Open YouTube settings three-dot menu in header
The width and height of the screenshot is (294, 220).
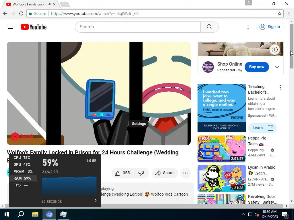point(248,27)
